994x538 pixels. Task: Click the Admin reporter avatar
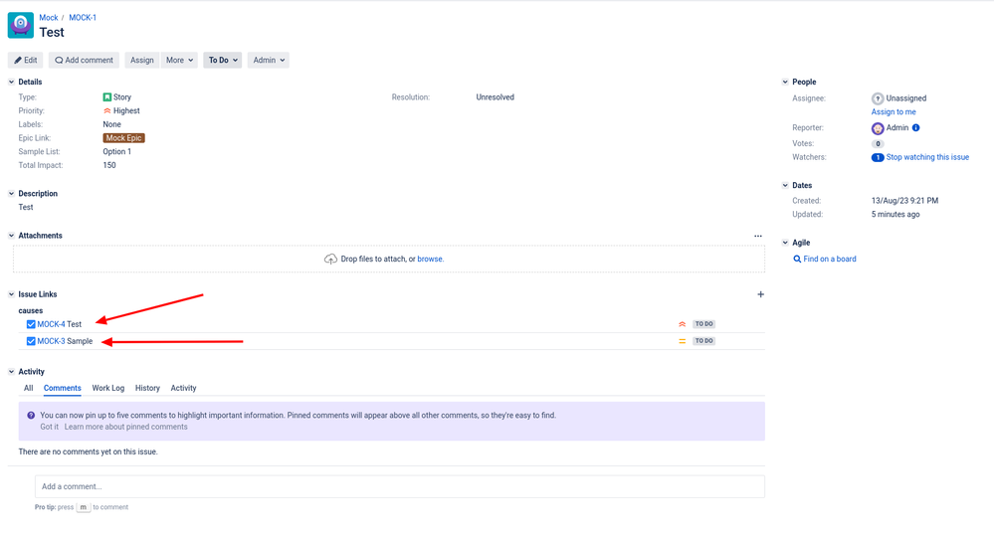tap(878, 128)
